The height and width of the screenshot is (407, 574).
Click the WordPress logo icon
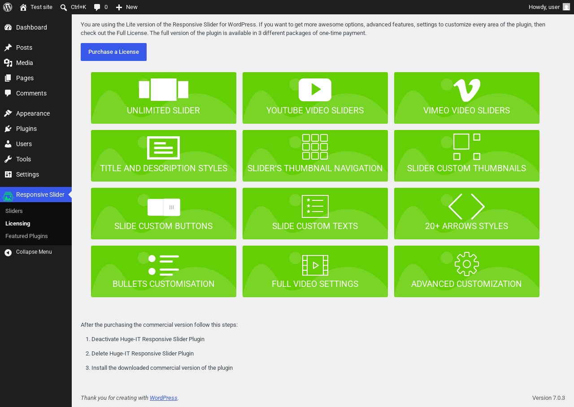pos(8,7)
